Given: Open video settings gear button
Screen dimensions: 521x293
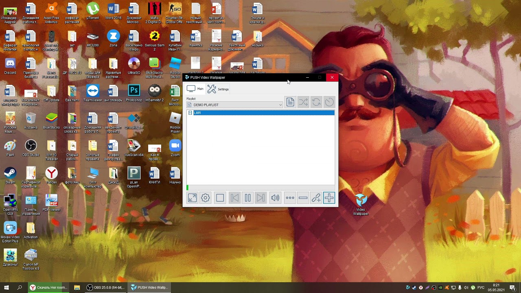Looking at the screenshot, I should click(x=206, y=198).
